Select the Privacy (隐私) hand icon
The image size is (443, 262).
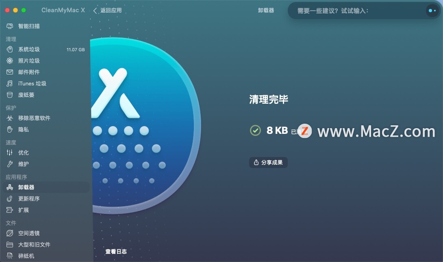[10, 129]
